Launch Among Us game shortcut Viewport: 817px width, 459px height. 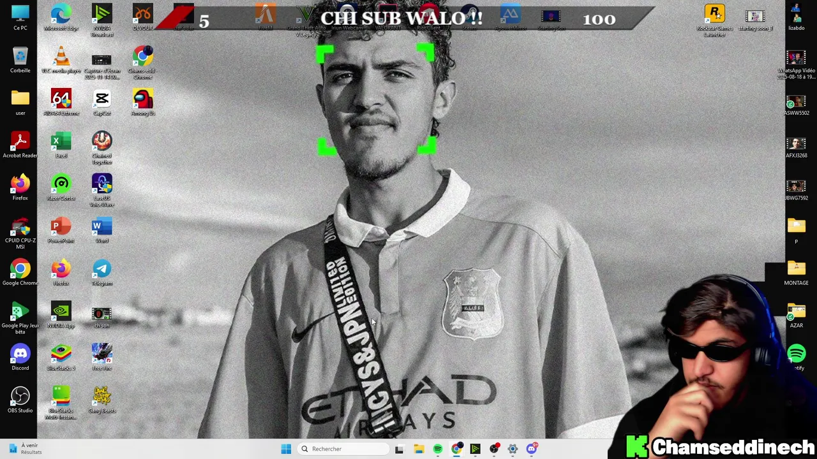click(142, 103)
